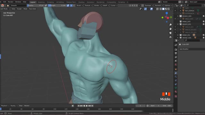Image resolution: width=205 pixels, height=115 pixels.
Task: Open the Physics properties tab icon
Action: [x=176, y=80]
